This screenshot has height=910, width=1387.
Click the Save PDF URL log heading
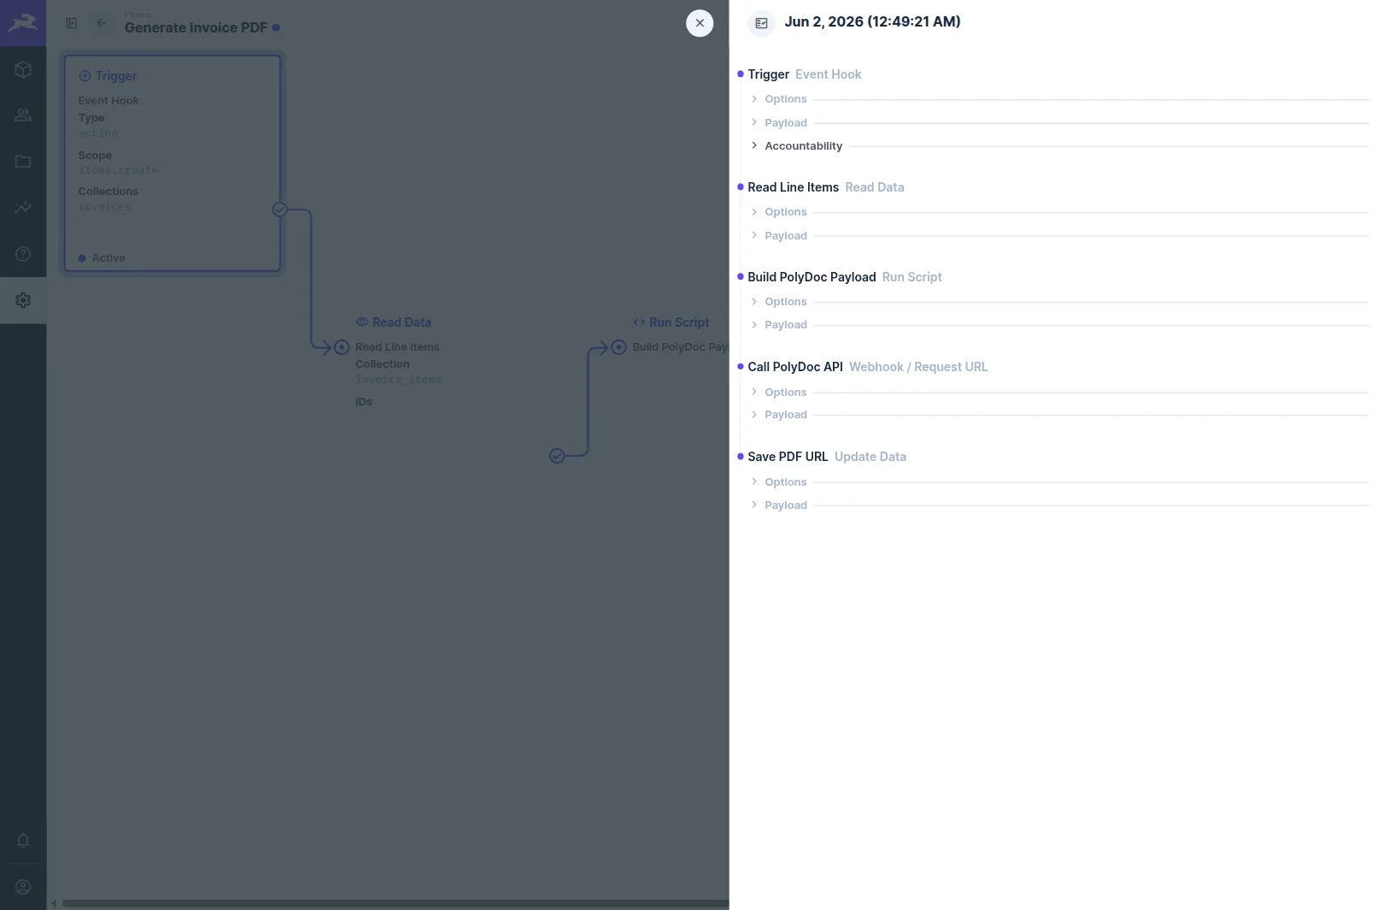point(826,457)
